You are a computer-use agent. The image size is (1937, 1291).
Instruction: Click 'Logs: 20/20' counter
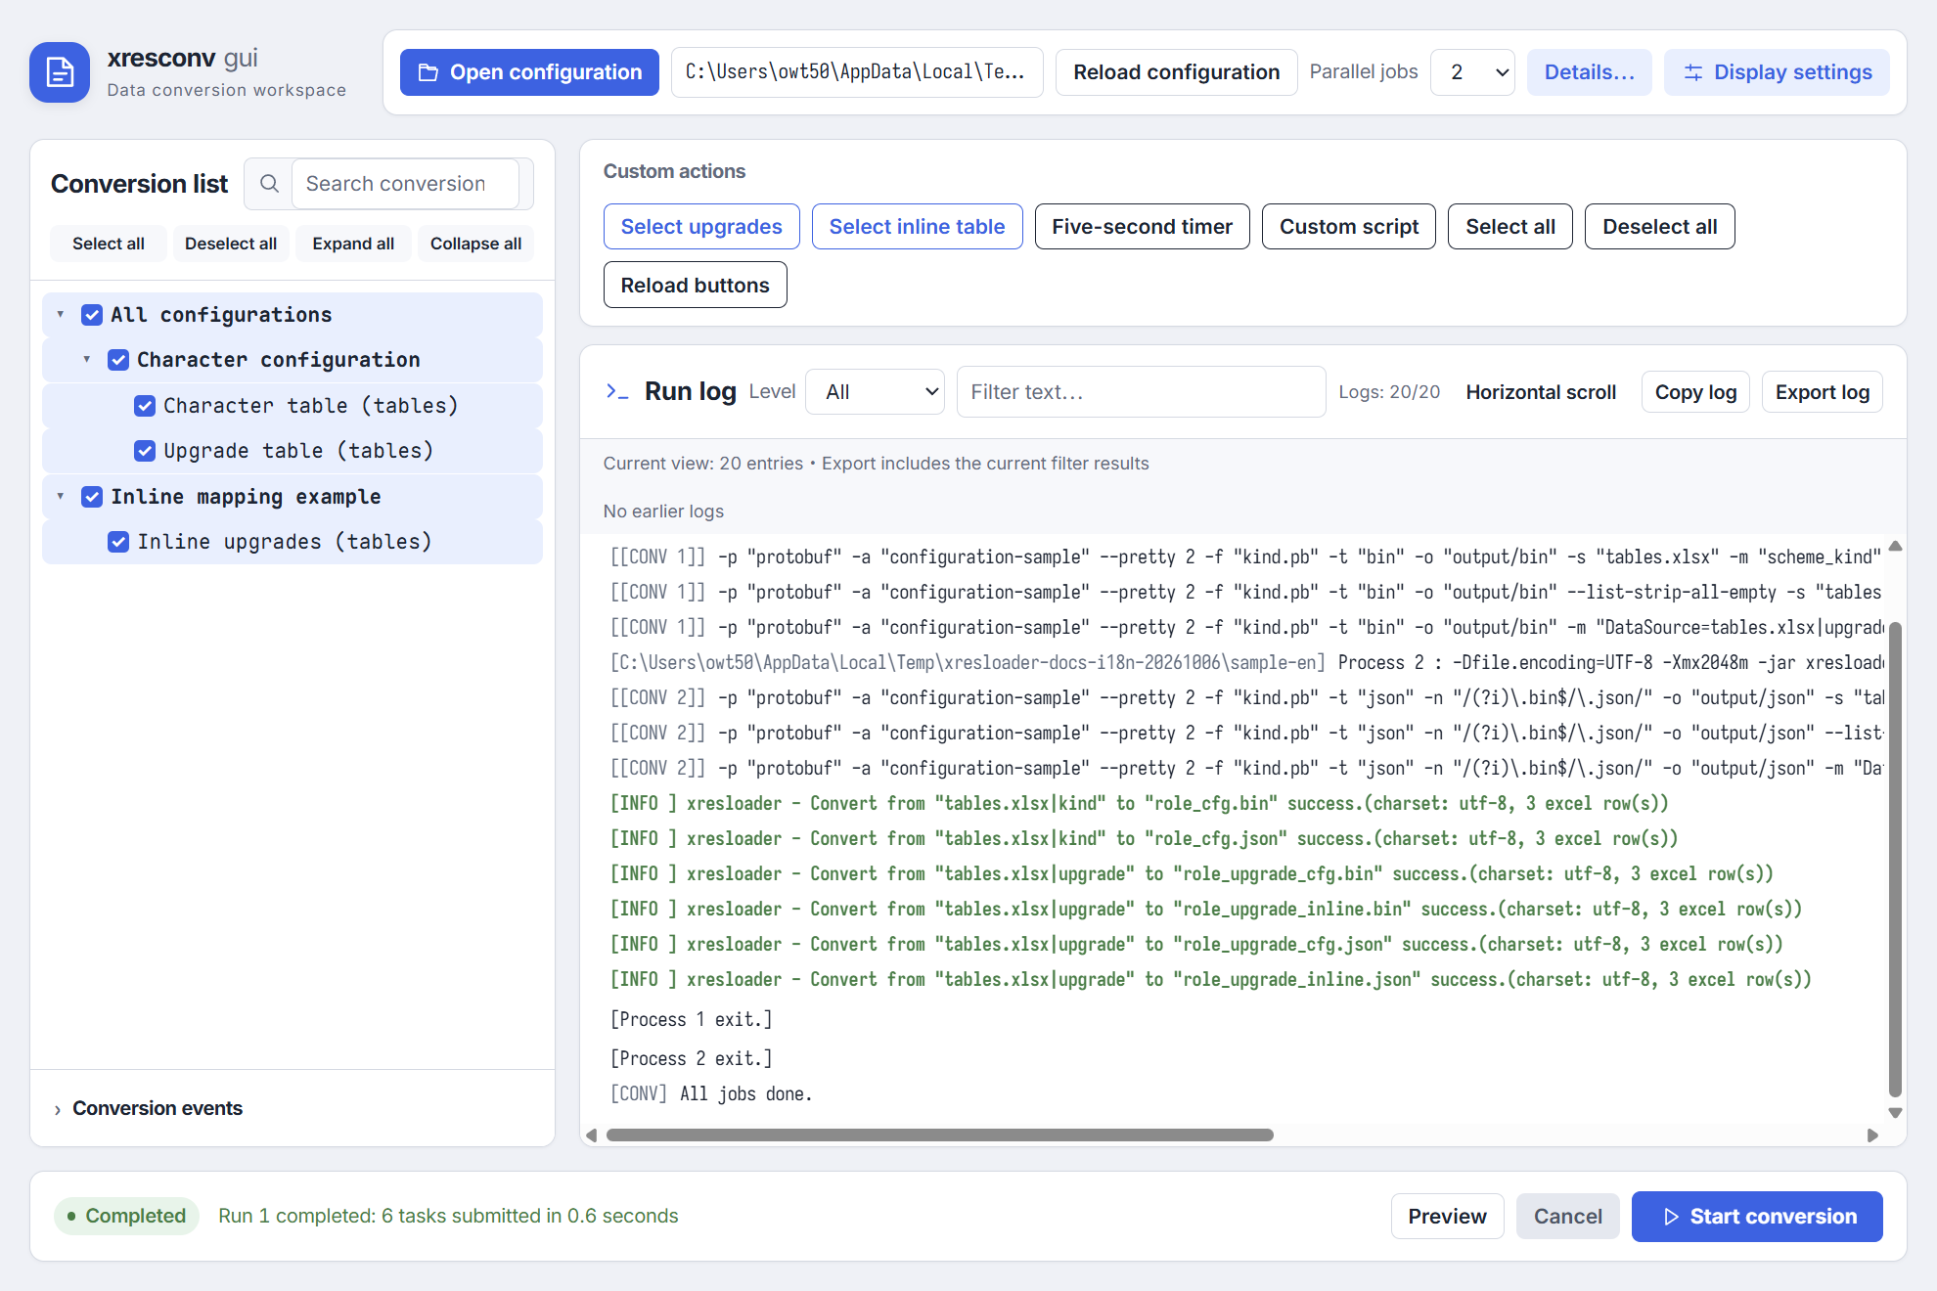(1389, 392)
